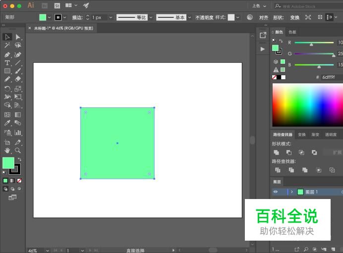This screenshot has width=343, height=253.
Task: Select the Pen tool
Action: (7, 54)
